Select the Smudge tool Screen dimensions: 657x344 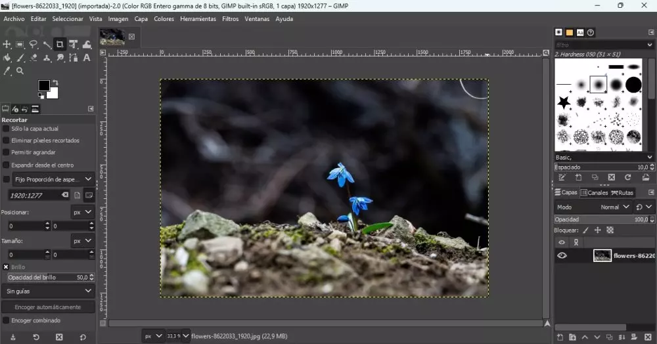[60, 58]
